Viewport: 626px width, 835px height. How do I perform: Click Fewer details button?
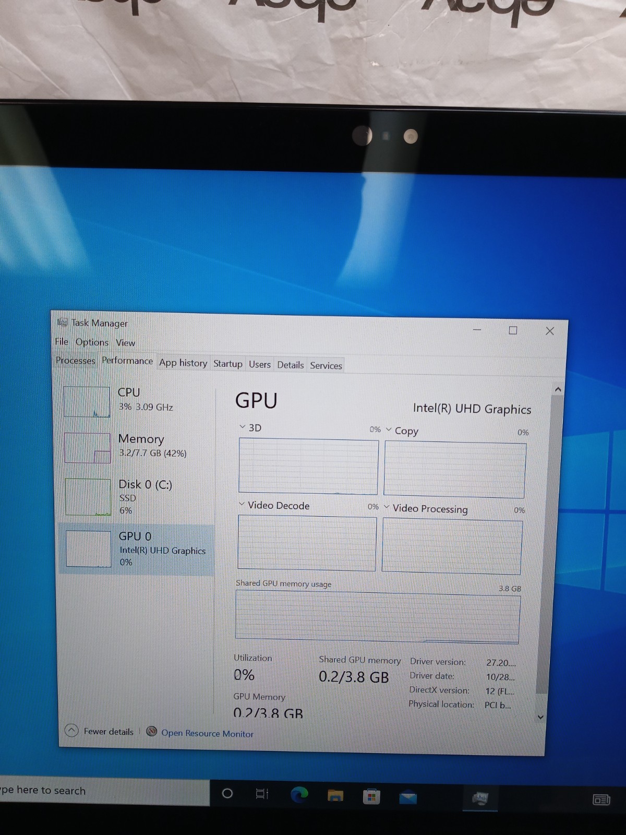tap(99, 731)
